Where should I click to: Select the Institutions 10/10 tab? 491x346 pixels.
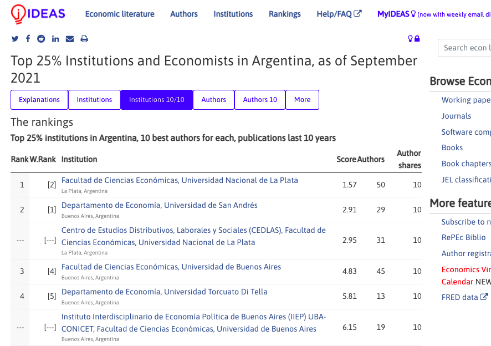coord(157,100)
